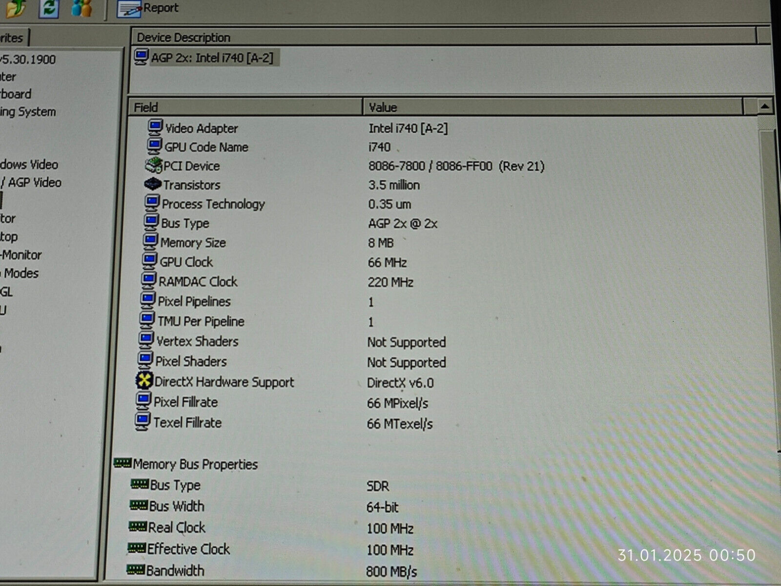This screenshot has width=781, height=586.
Task: Select the 66 MPixel/s value
Action: point(397,403)
